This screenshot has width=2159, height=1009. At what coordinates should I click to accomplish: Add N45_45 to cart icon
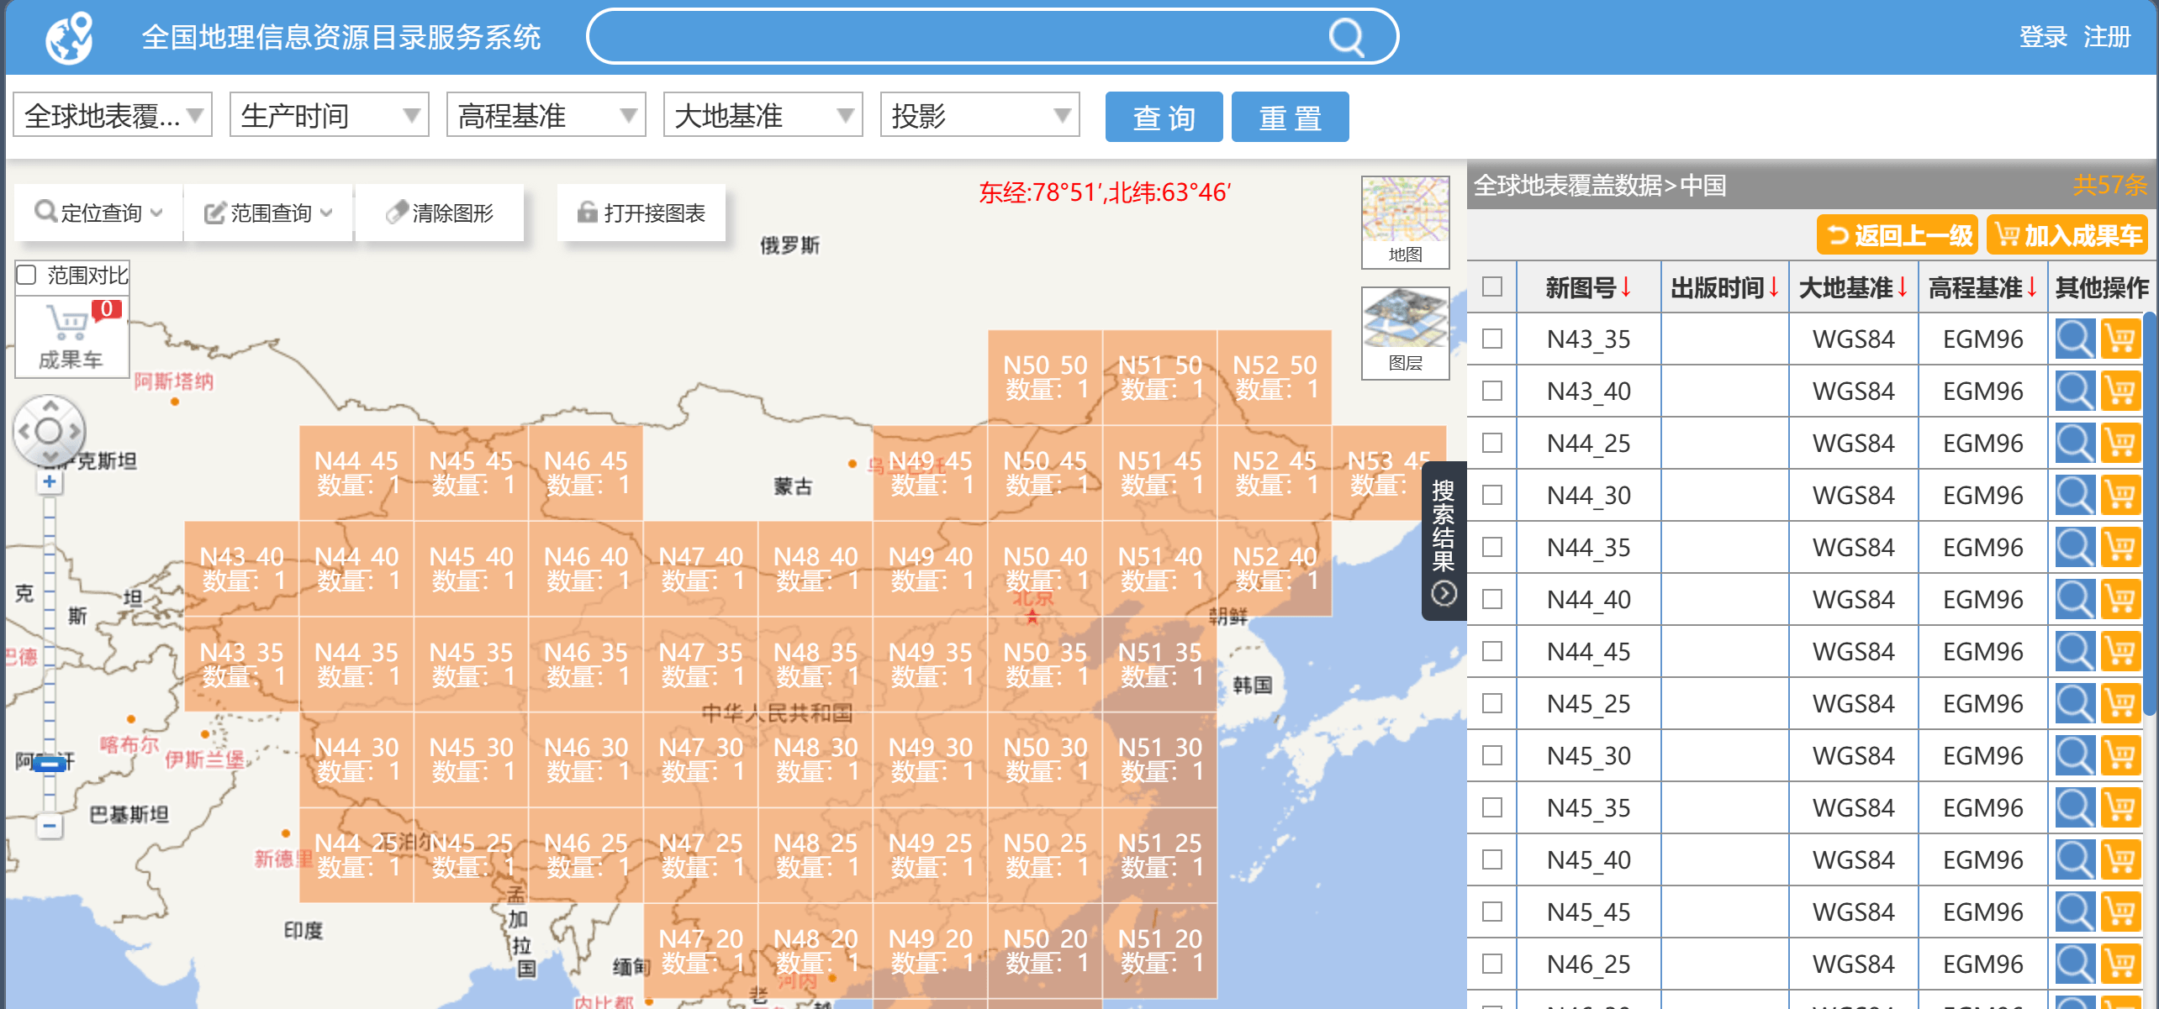[x=2120, y=912]
